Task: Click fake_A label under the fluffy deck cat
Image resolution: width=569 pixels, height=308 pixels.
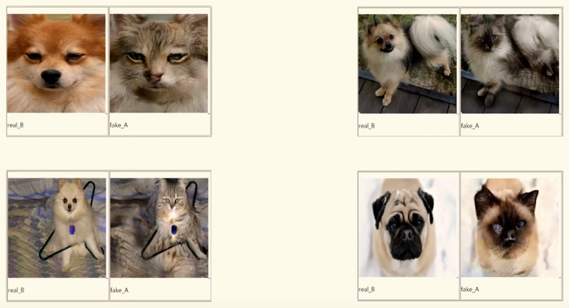Action: 470,126
